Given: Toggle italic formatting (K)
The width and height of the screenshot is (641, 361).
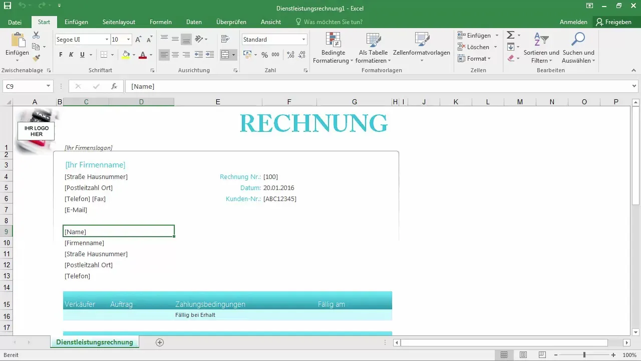Looking at the screenshot, I should pos(71,55).
